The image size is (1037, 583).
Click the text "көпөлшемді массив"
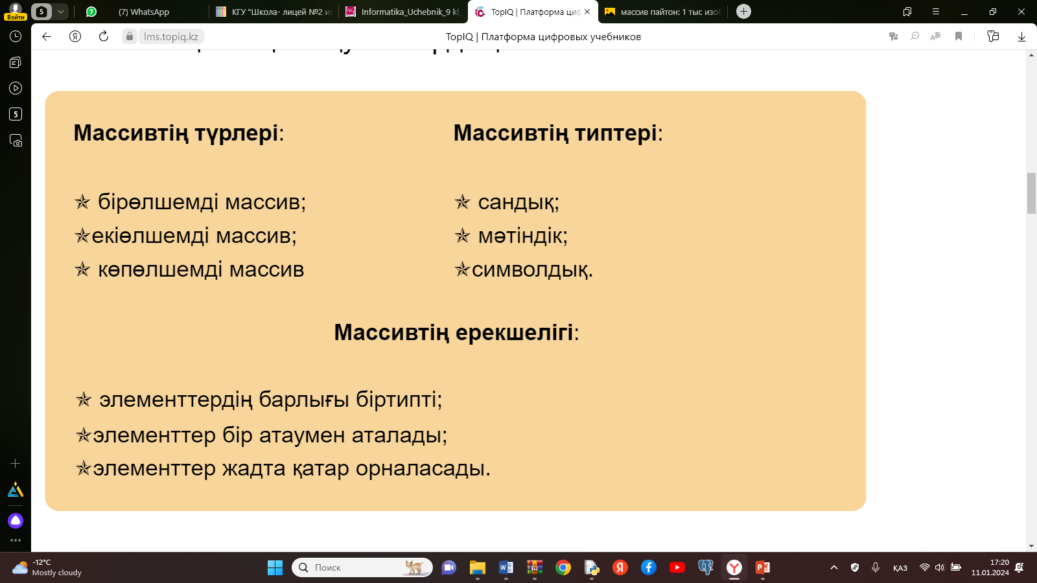(x=201, y=269)
